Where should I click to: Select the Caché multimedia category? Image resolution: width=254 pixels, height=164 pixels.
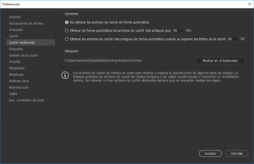(x=22, y=42)
